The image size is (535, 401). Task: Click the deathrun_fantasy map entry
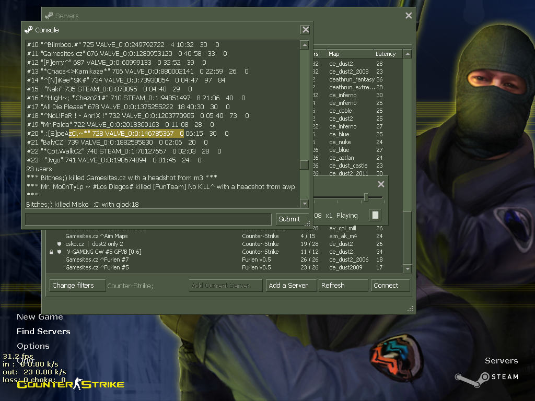point(352,79)
